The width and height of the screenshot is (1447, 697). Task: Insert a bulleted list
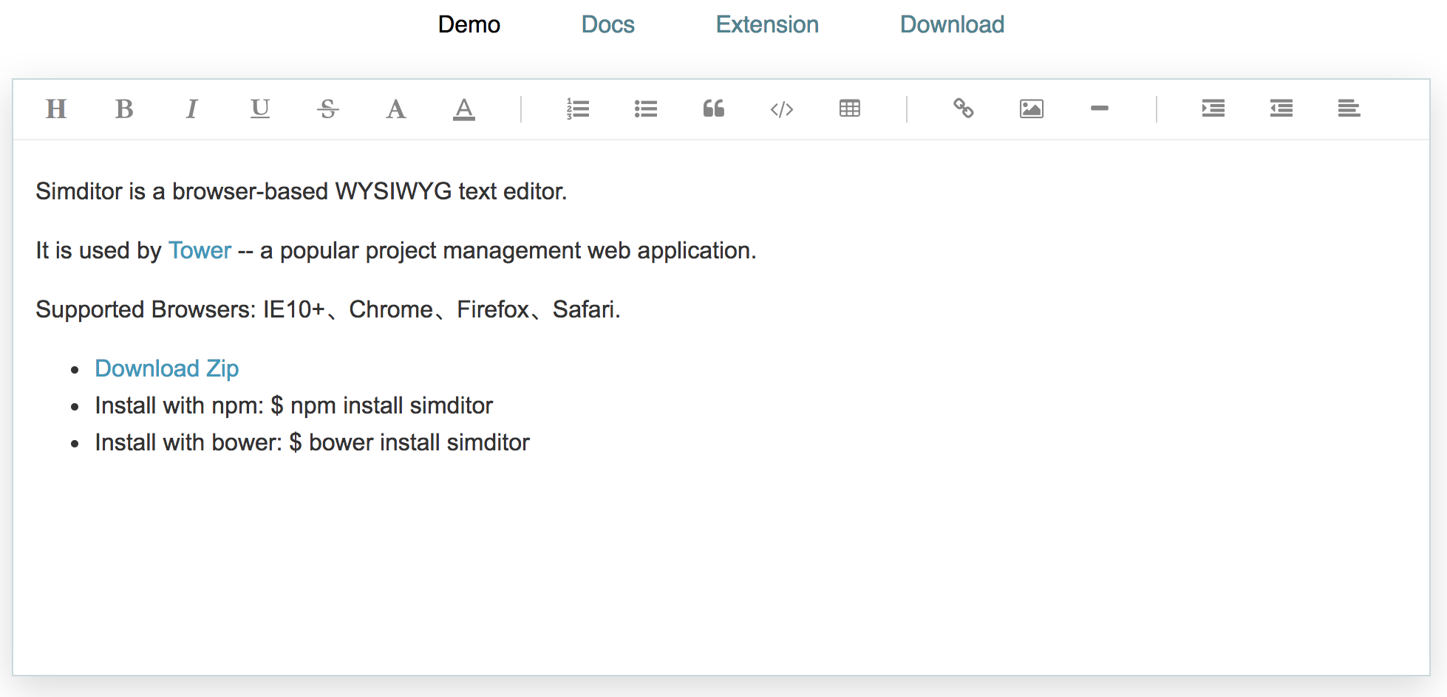646,109
